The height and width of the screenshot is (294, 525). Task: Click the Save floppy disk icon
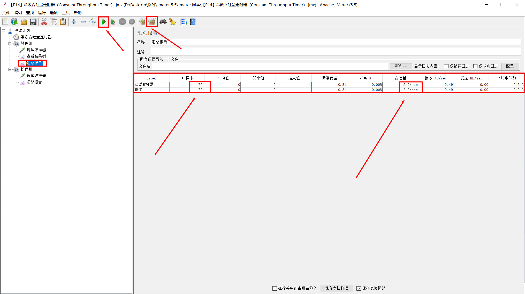click(x=33, y=22)
